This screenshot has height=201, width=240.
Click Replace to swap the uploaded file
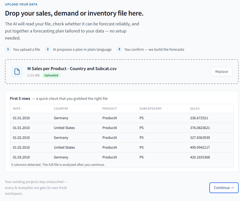(x=221, y=72)
